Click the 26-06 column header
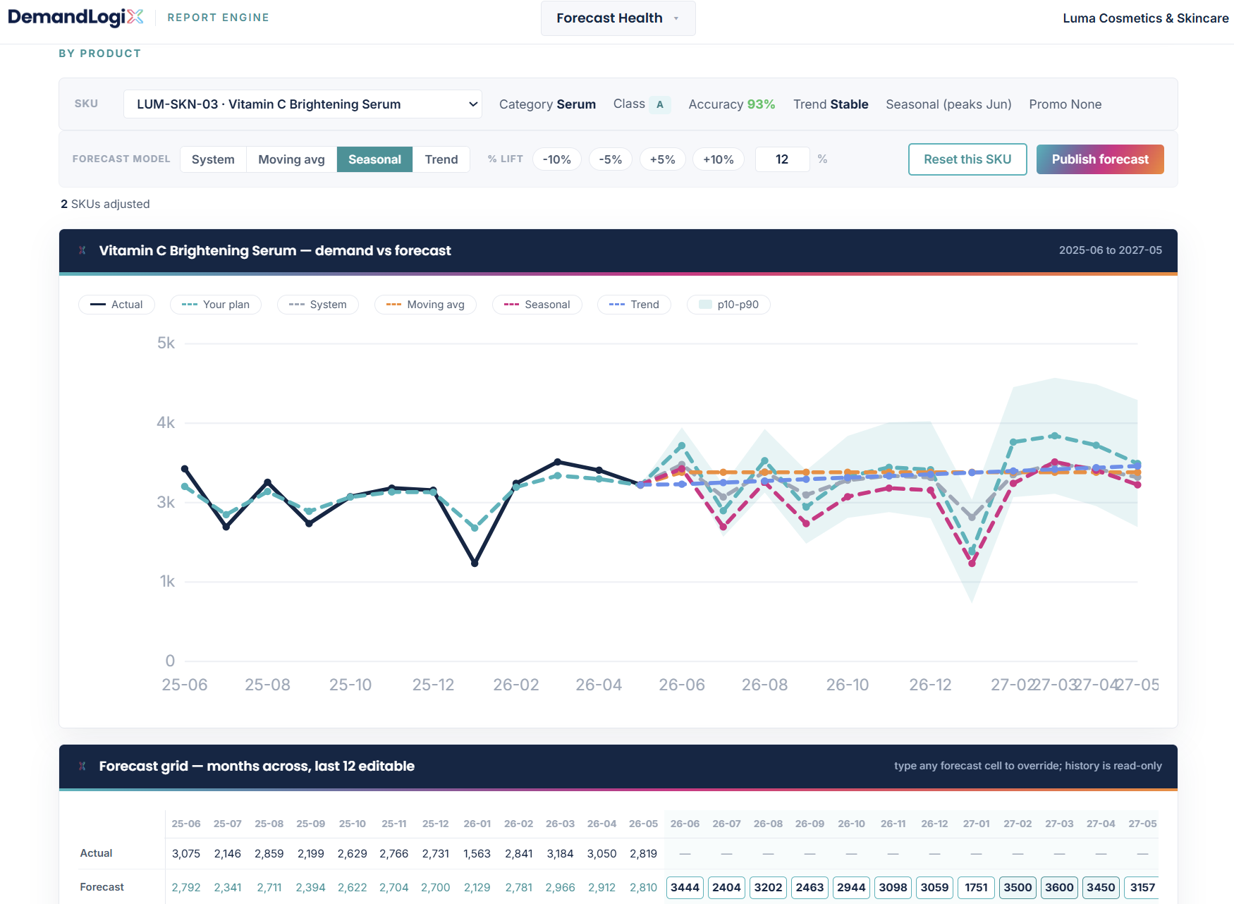This screenshot has height=904, width=1234. click(685, 824)
